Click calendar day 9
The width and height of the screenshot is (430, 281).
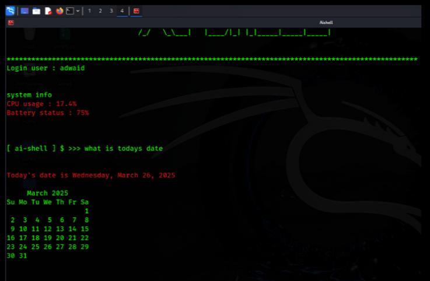[13, 229]
